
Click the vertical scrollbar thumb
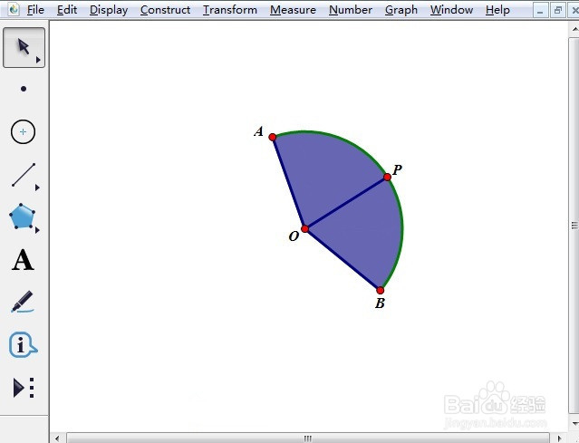[x=574, y=226]
